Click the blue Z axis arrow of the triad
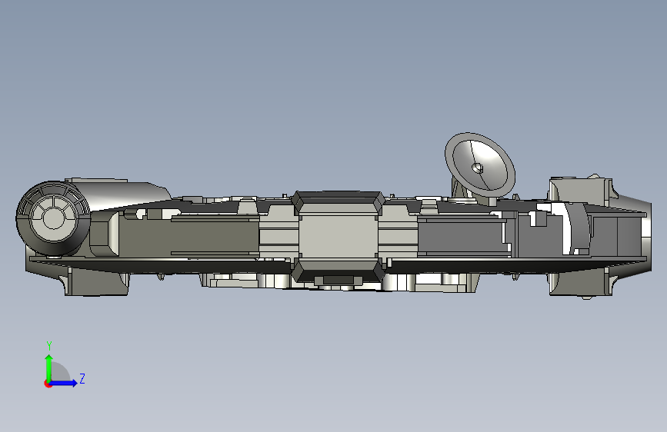 64,383
